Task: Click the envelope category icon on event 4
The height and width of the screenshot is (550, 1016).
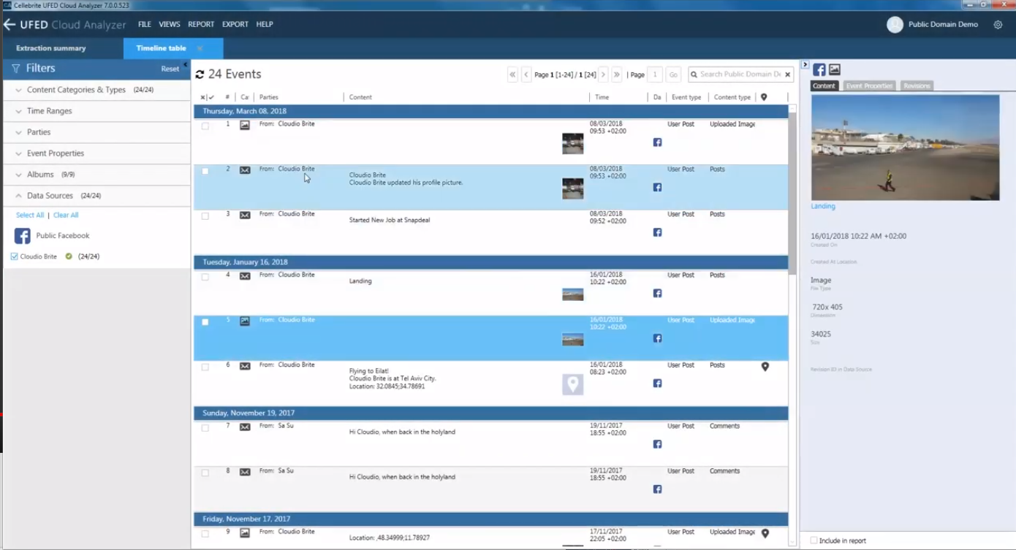Action: click(245, 276)
